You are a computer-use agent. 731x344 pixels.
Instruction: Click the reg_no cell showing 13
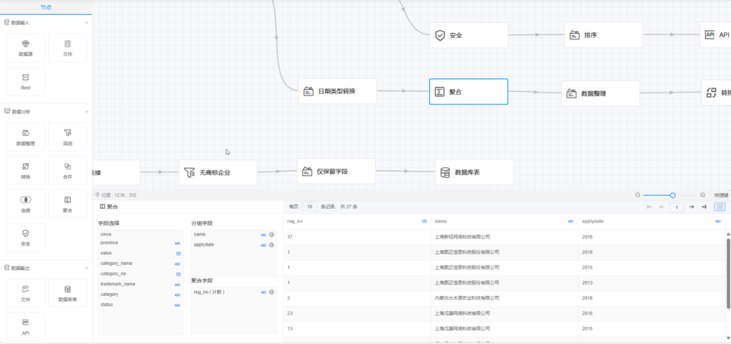(357, 328)
